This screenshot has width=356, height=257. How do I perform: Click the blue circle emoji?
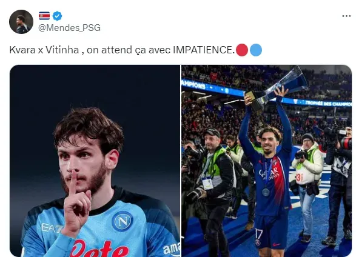click(x=256, y=50)
